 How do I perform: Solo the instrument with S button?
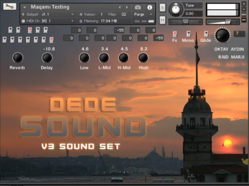[162, 8]
